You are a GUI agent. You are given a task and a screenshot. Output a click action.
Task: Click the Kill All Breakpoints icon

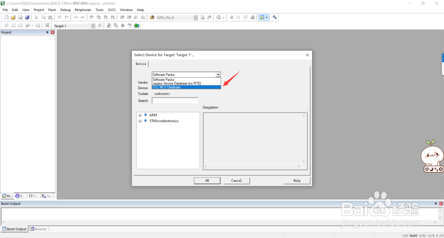(253, 18)
